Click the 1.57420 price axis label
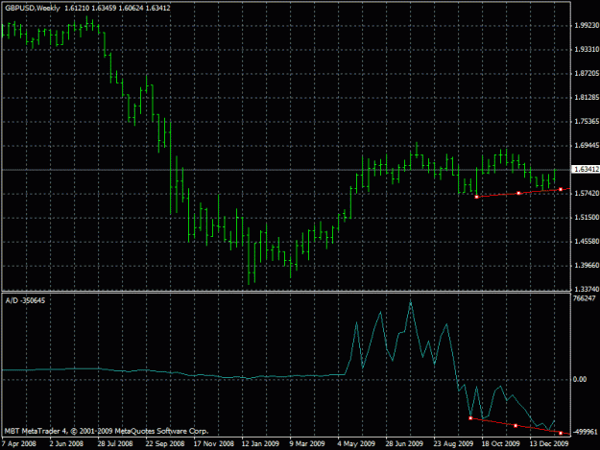Viewport: 600px width, 450px height. (x=586, y=194)
